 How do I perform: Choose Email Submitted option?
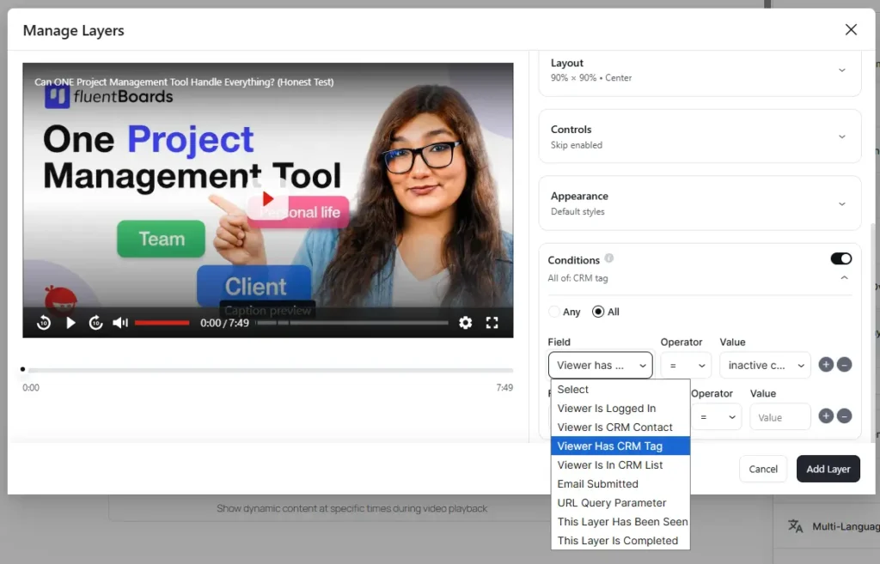click(x=620, y=484)
